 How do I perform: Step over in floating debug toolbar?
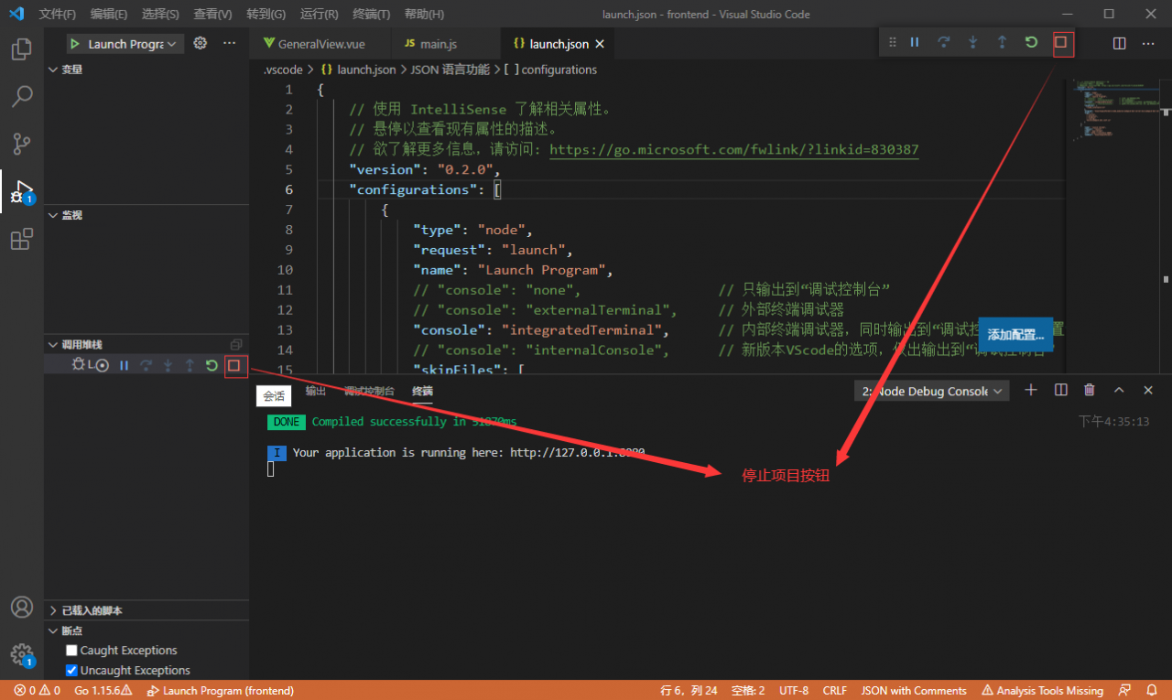[x=943, y=42]
